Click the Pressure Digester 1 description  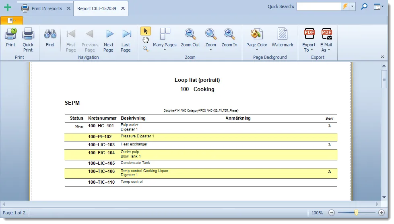coord(137,136)
